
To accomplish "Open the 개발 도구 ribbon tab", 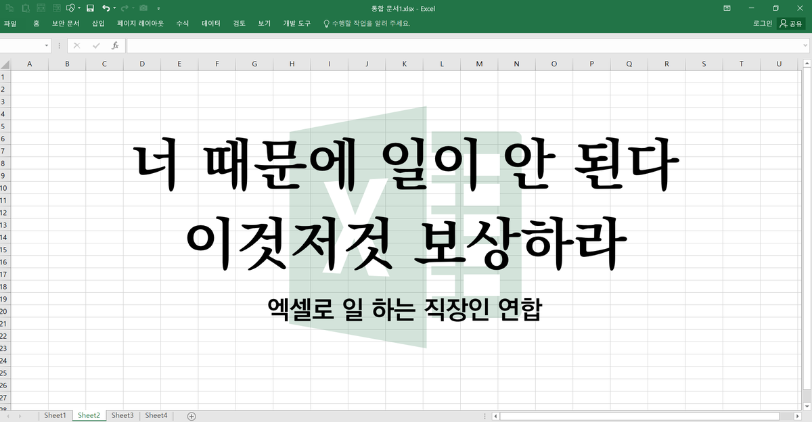I will (296, 23).
